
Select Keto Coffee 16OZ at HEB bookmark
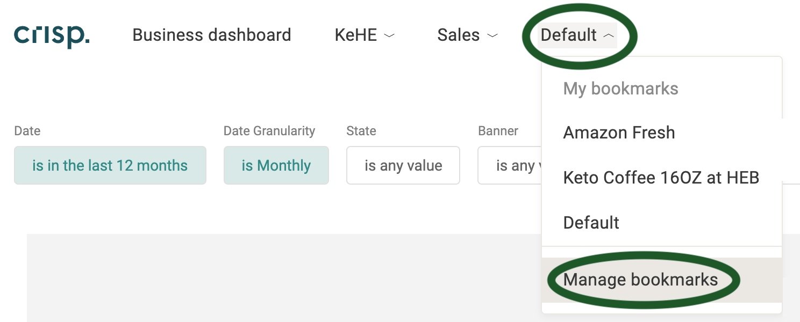[662, 178]
